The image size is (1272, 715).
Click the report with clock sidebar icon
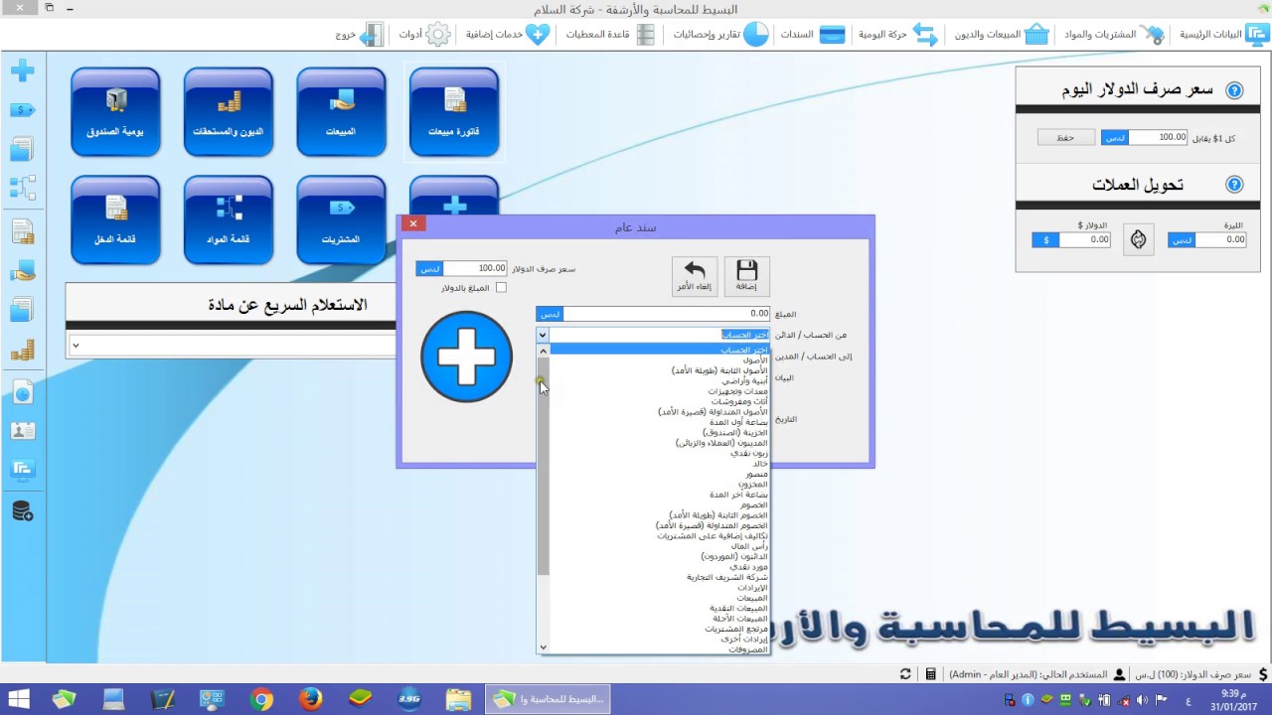point(22,393)
